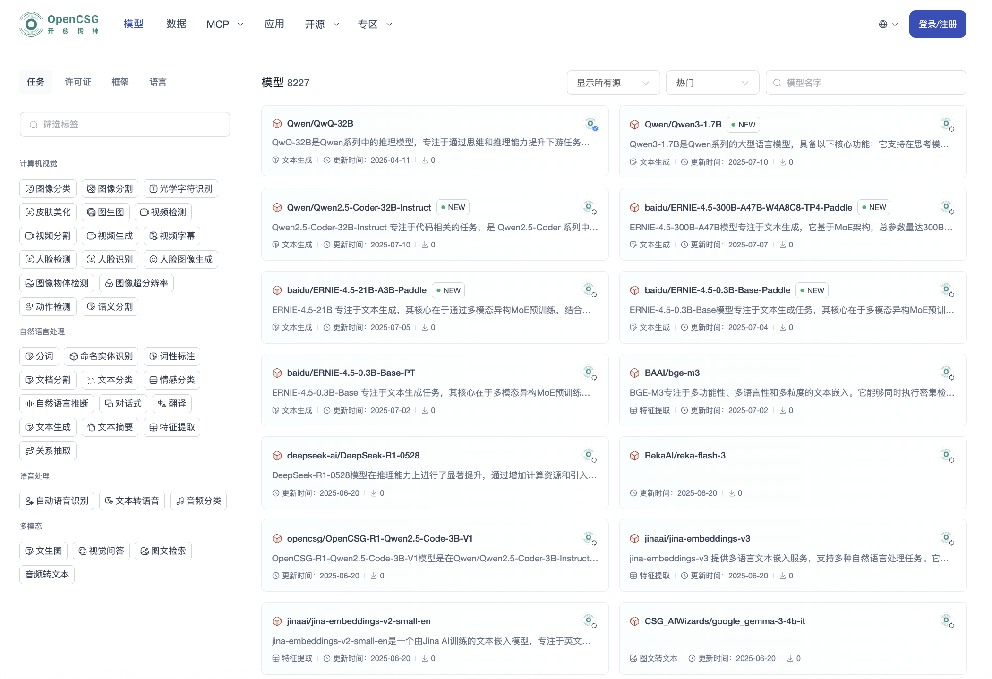Click download icon on Qwen3-1.7B card
Image resolution: width=992 pixels, height=679 pixels.
[783, 162]
